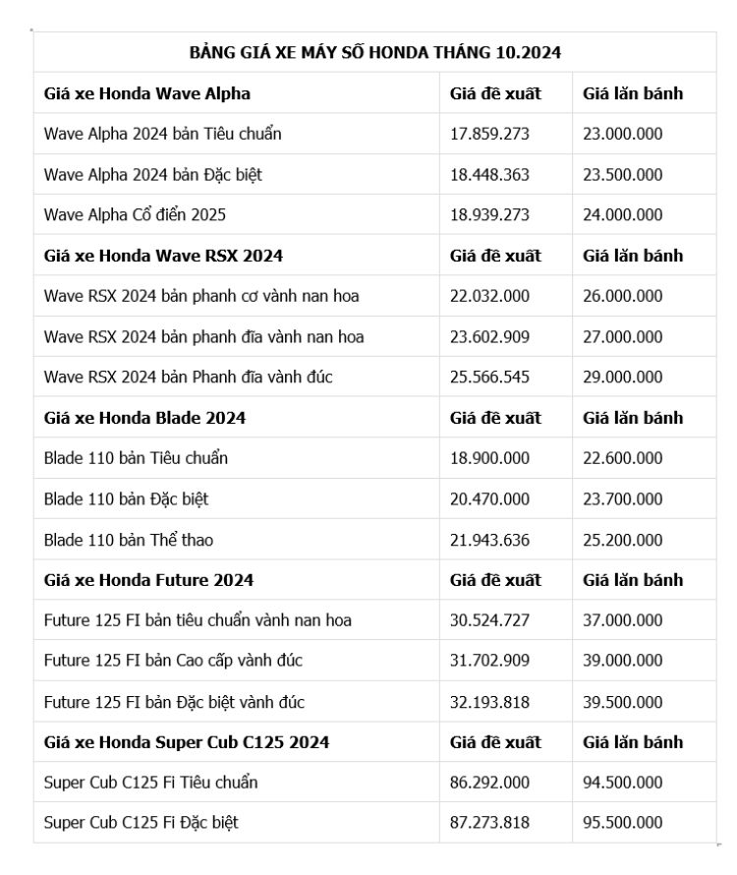
Task: Select the 95.500.000 price cell
Action: [x=622, y=823]
